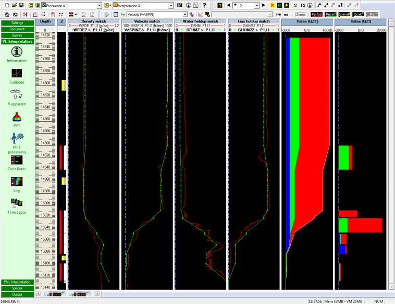The height and width of the screenshot is (304, 395).
Task: Click the scroll left arrow at the bottom
Action: point(38,294)
